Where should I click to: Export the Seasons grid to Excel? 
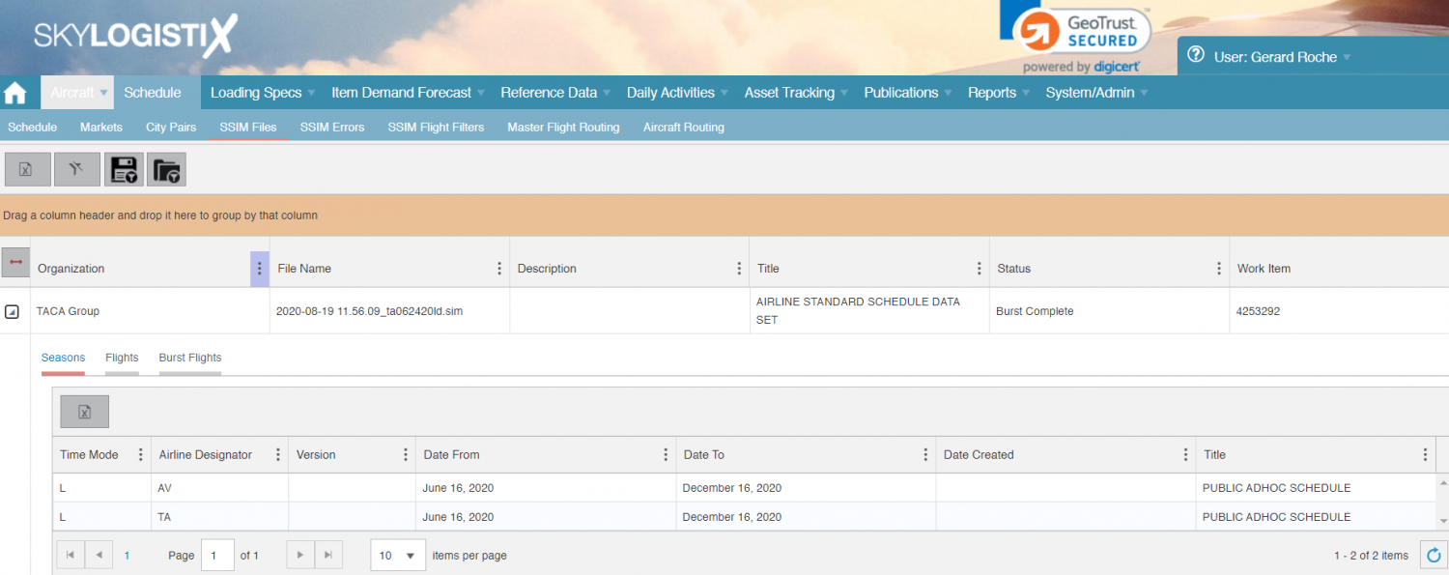[84, 411]
